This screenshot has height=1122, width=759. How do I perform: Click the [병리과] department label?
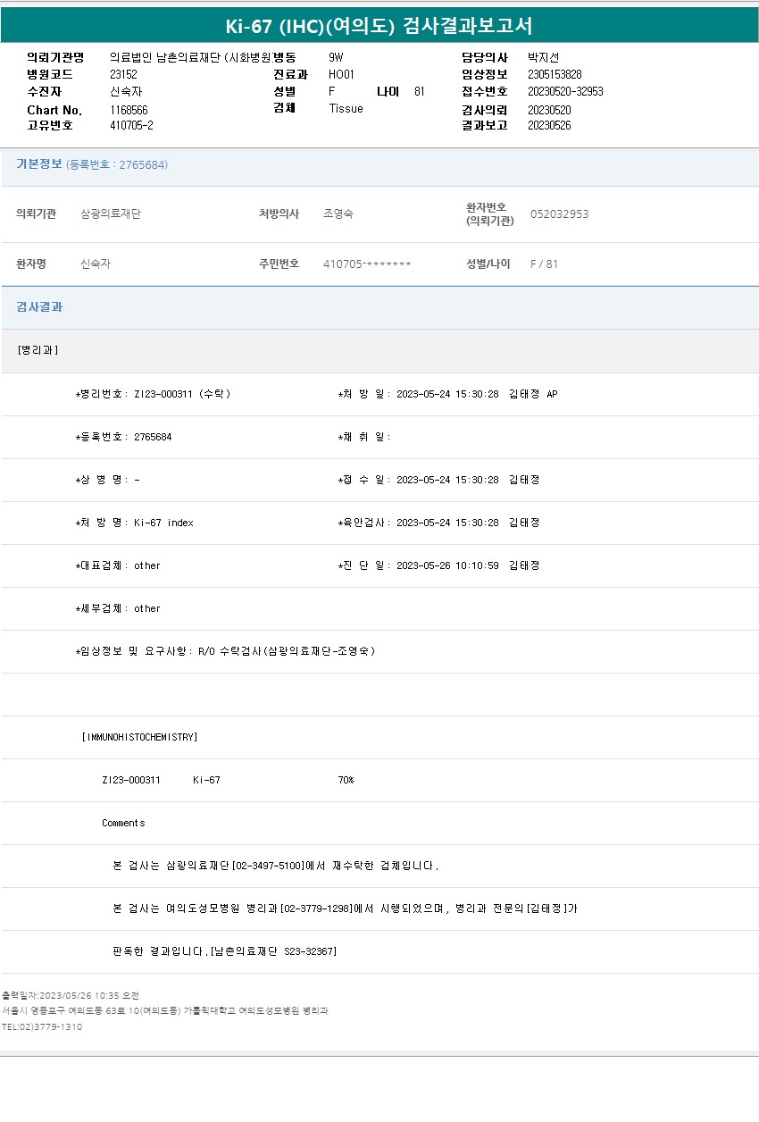tap(38, 350)
